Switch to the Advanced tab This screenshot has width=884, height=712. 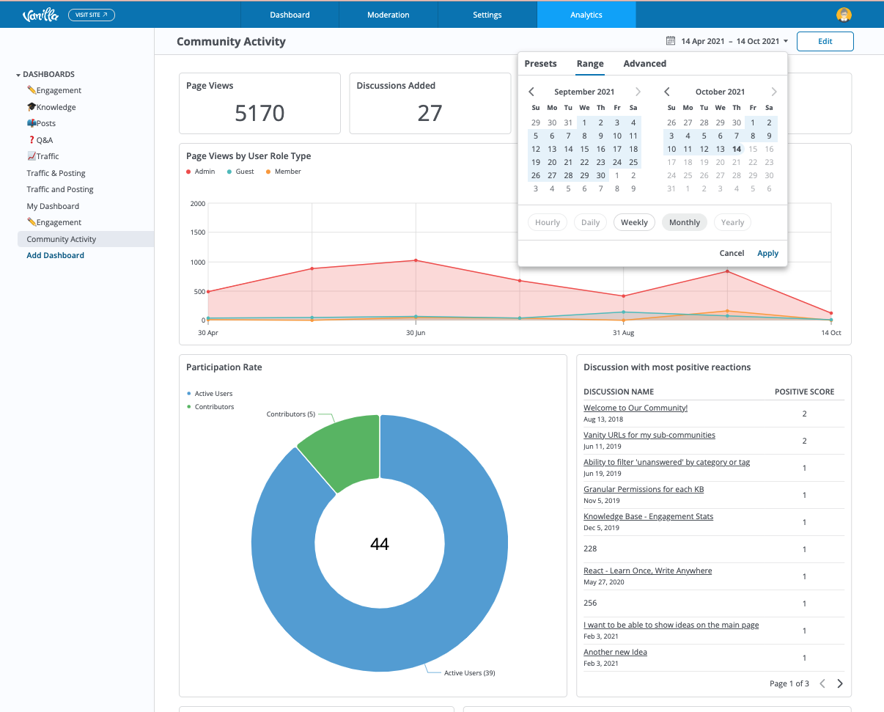645,64
